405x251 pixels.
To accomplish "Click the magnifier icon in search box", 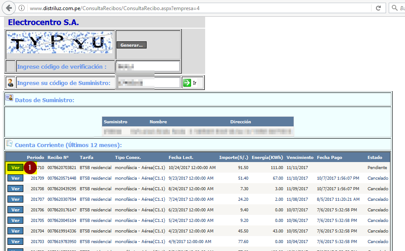I will [x=394, y=8].
